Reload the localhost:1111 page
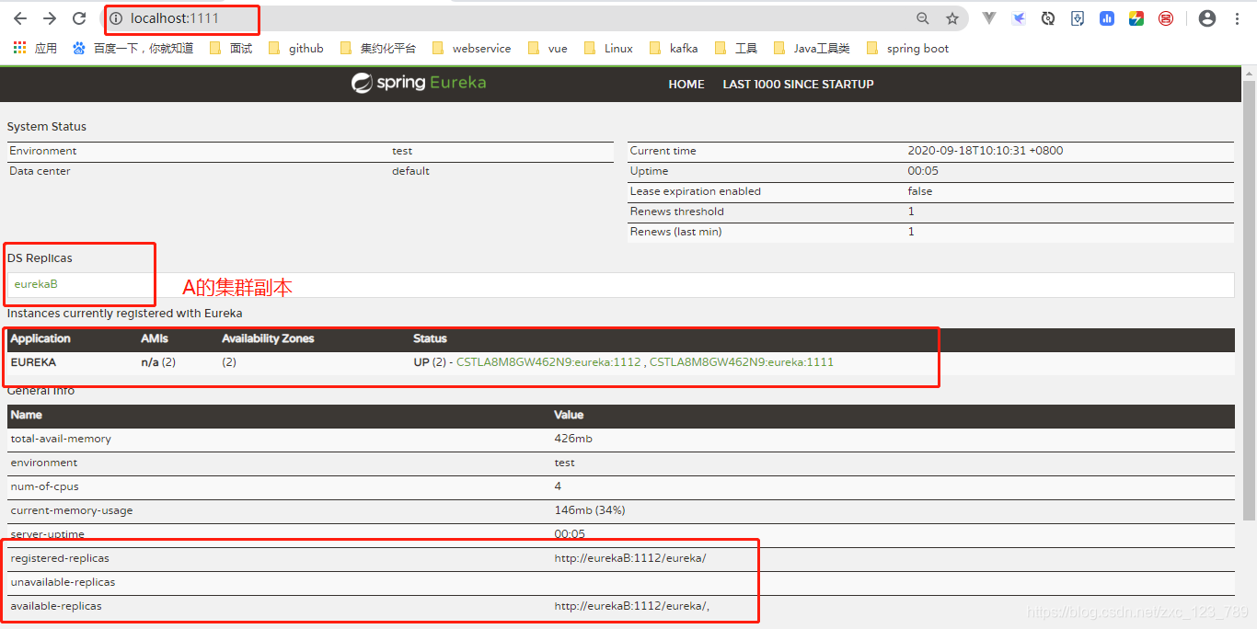Screen dimensions: 1257x629 pos(79,18)
